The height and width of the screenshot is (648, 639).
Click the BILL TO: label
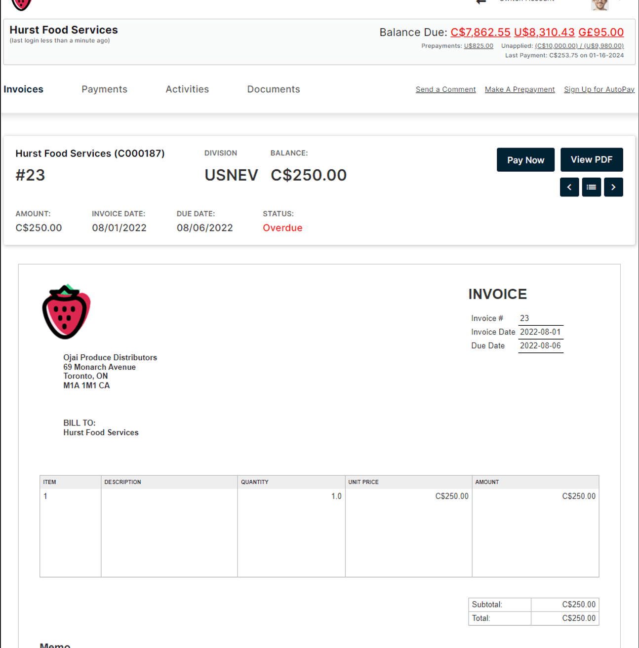point(80,423)
